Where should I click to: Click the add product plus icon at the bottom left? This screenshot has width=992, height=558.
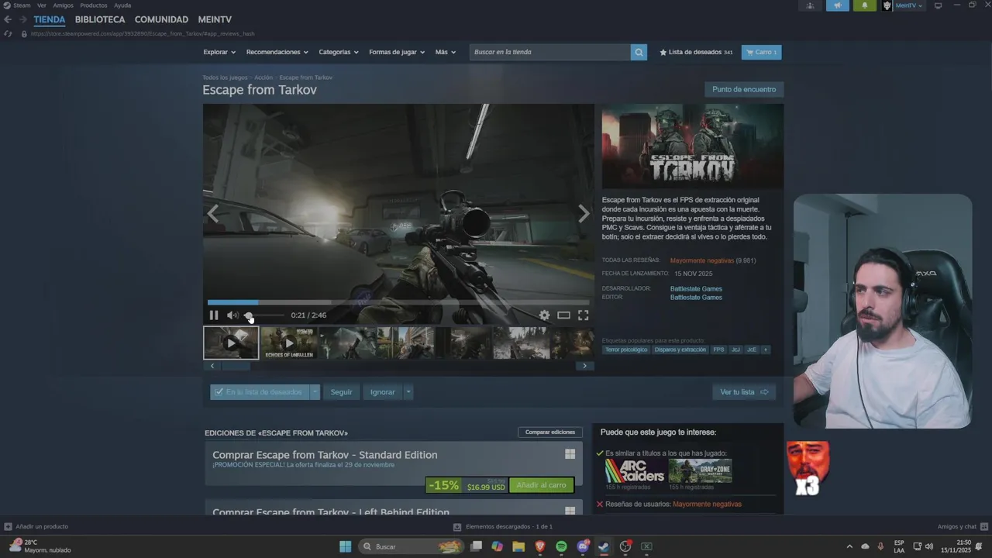coord(8,526)
